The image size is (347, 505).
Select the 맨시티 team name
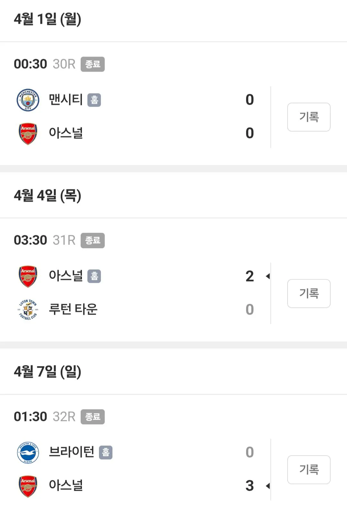pos(66,100)
